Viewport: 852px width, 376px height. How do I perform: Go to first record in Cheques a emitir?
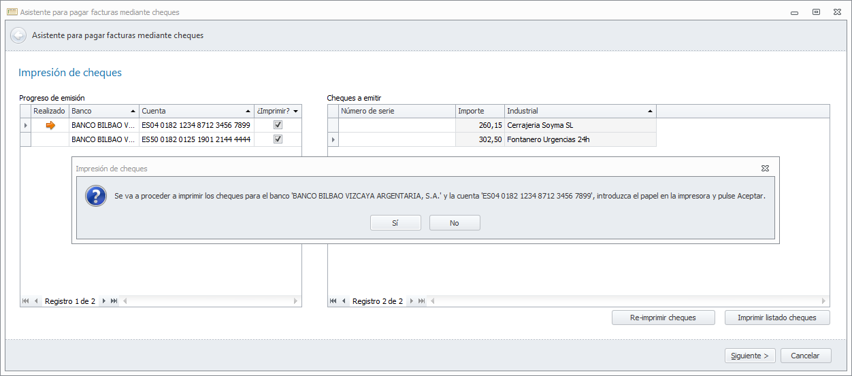333,301
